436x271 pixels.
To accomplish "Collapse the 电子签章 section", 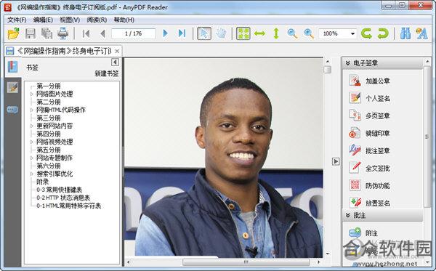I will [x=347, y=63].
